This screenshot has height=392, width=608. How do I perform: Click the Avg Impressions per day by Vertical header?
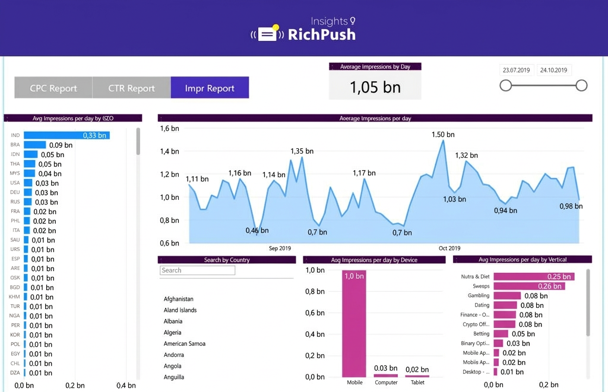coord(522,260)
